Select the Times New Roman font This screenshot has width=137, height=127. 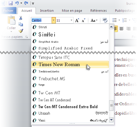click(70, 64)
